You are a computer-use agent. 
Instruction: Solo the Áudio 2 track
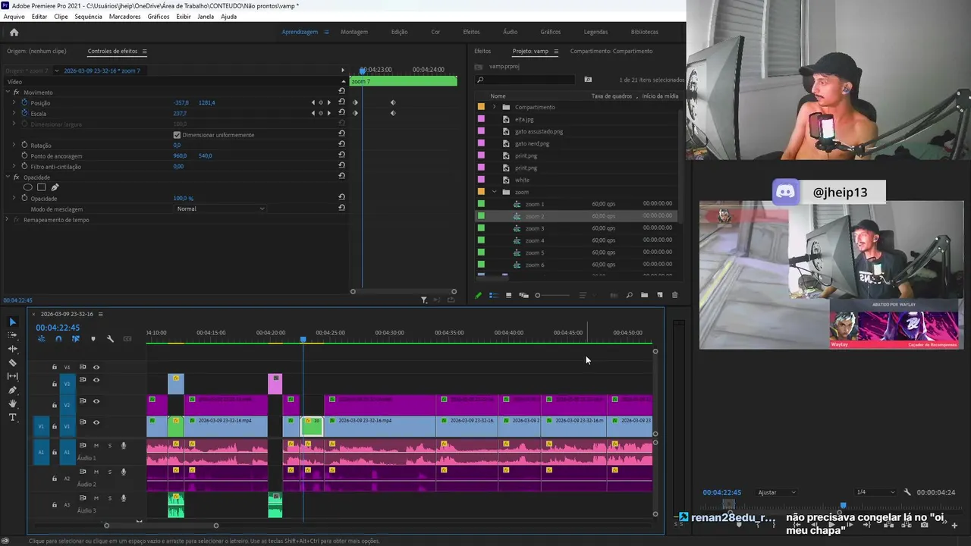pyautogui.click(x=109, y=472)
